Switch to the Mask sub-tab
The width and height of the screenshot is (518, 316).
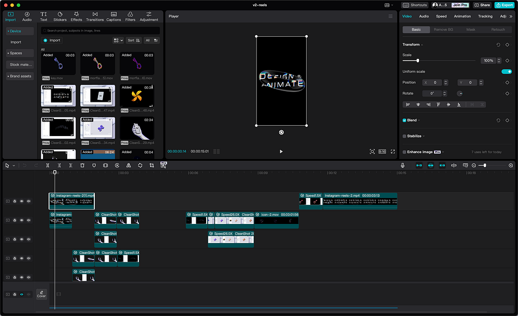[x=470, y=29]
